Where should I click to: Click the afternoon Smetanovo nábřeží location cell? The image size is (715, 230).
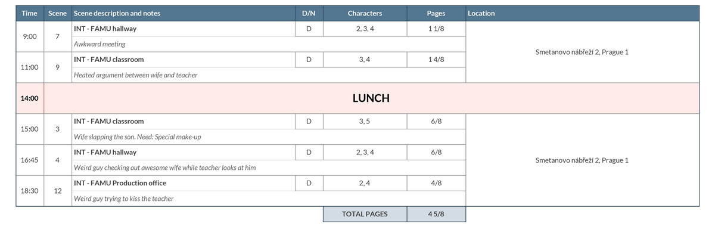(x=582, y=160)
